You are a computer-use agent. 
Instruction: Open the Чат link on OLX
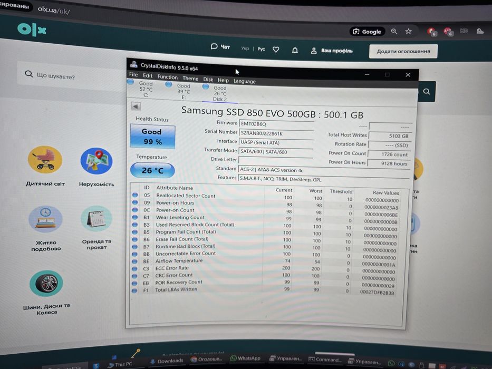pyautogui.click(x=220, y=47)
